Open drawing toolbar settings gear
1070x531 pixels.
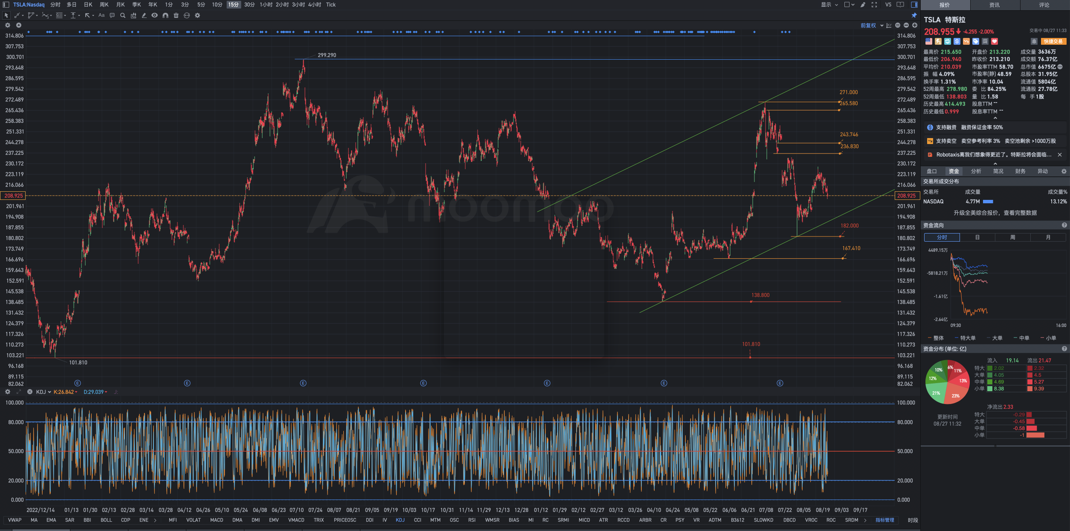point(197,15)
